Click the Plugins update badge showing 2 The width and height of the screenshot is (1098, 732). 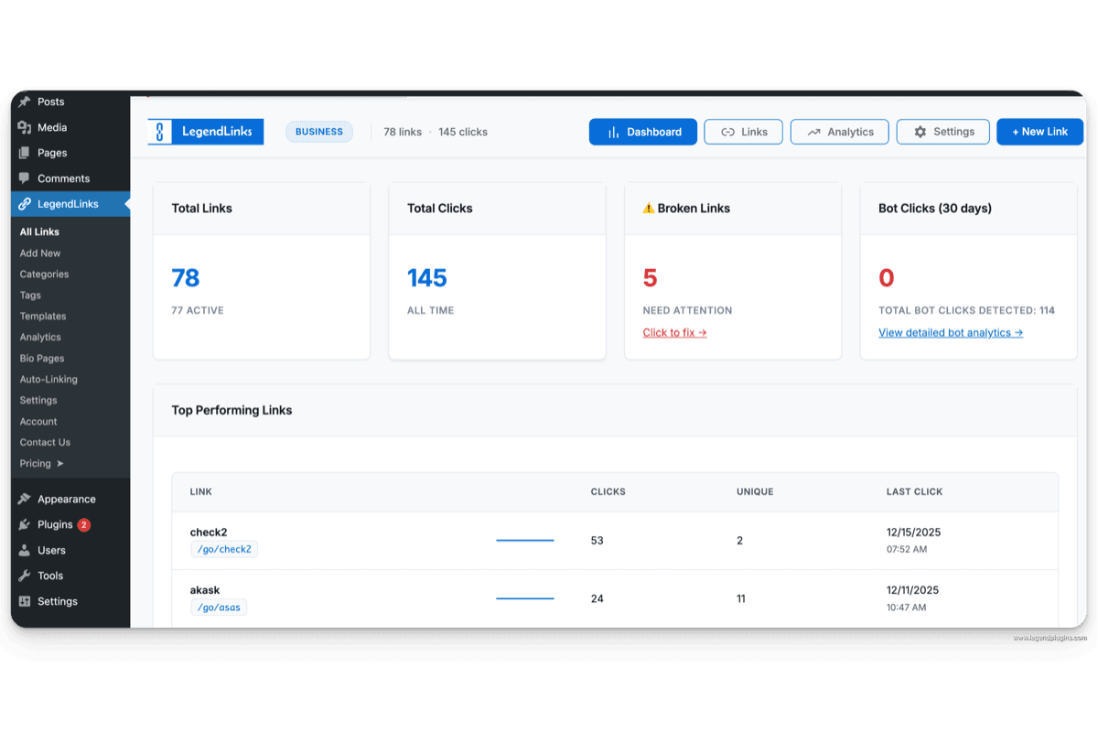tap(84, 524)
